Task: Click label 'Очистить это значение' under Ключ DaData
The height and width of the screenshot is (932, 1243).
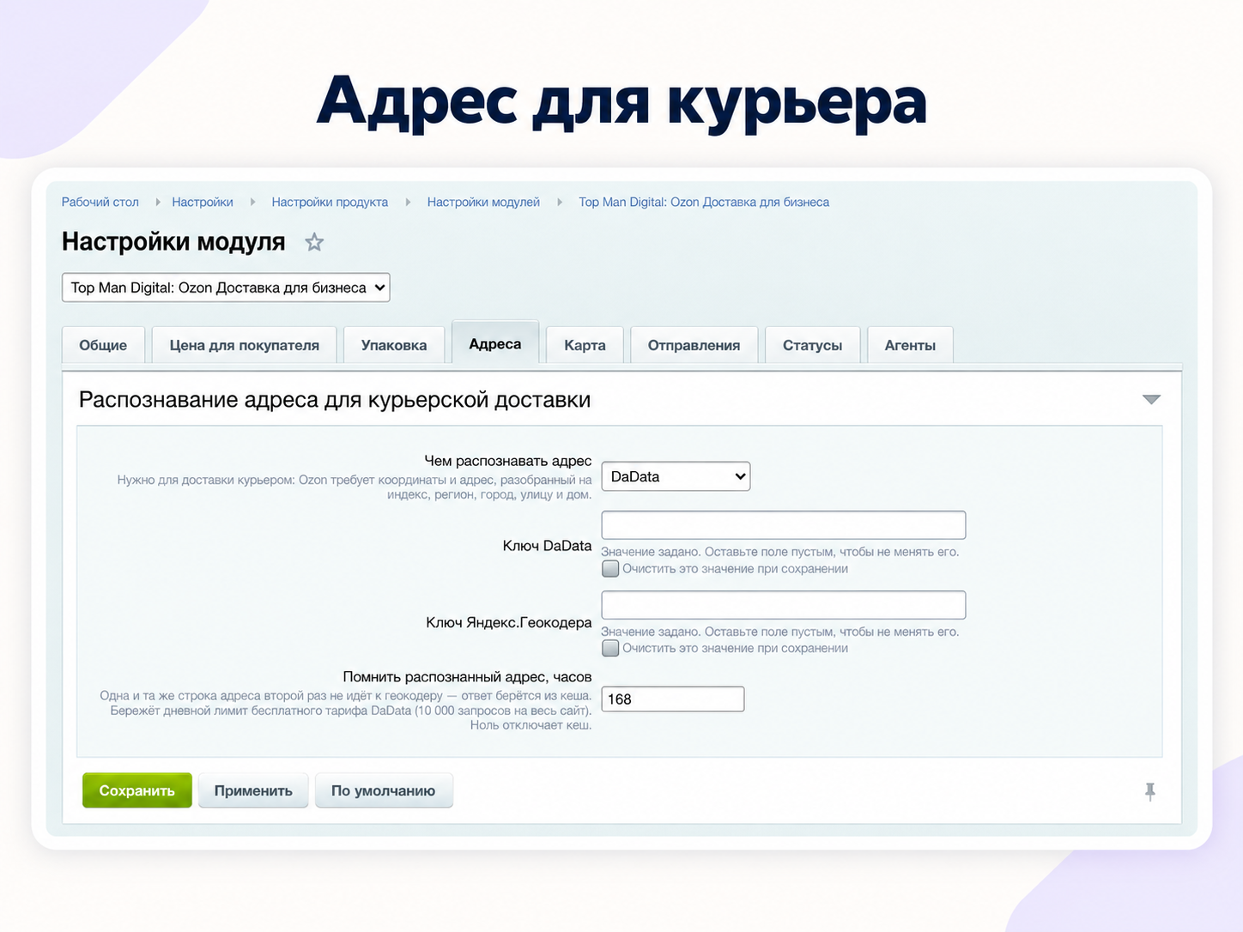Action: 736,569
